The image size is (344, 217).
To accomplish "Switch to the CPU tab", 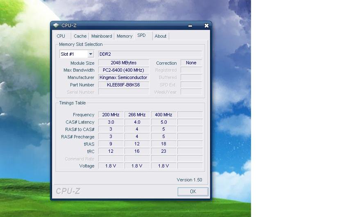I will pos(61,36).
